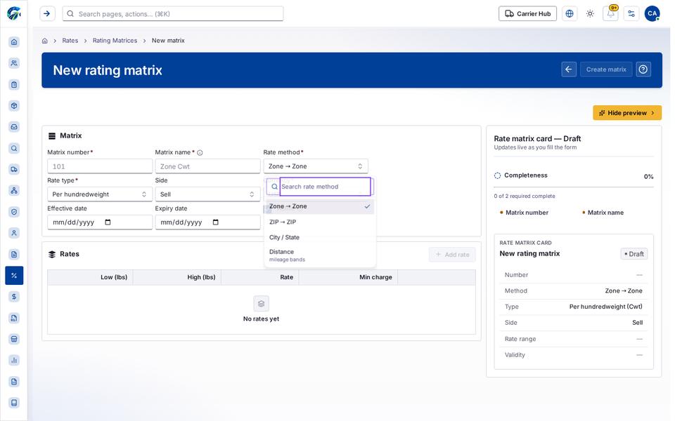675x421 pixels.
Task: Choose City / State rate method
Action: [320, 238]
